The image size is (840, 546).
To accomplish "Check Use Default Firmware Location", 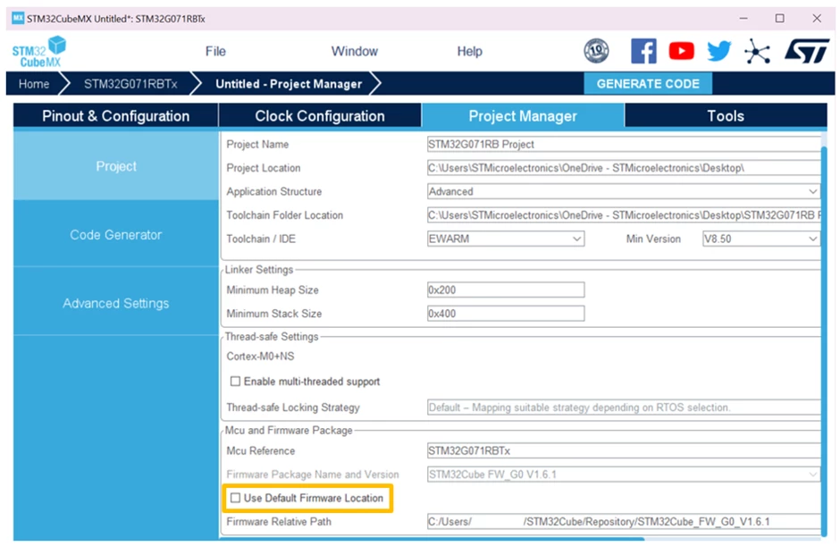I will pyautogui.click(x=235, y=498).
